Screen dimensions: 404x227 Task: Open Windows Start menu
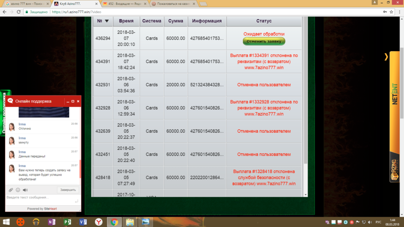pyautogui.click(x=6, y=222)
